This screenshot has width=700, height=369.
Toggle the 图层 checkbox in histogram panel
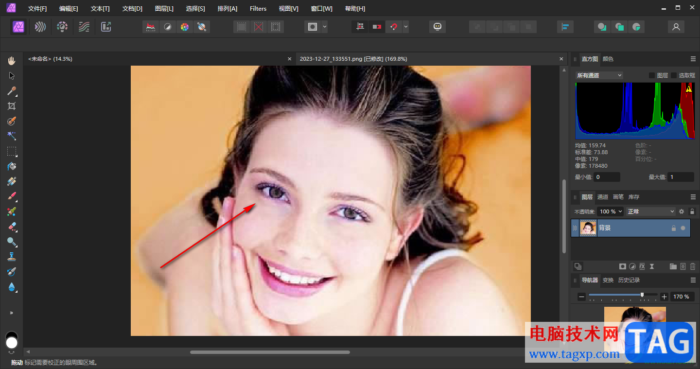[x=652, y=75]
